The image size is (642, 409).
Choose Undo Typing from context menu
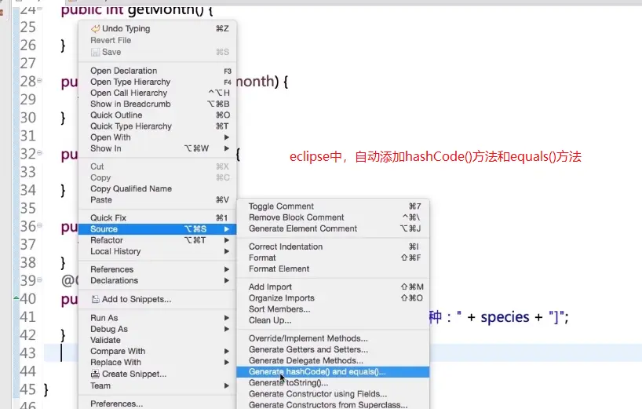tap(157, 29)
